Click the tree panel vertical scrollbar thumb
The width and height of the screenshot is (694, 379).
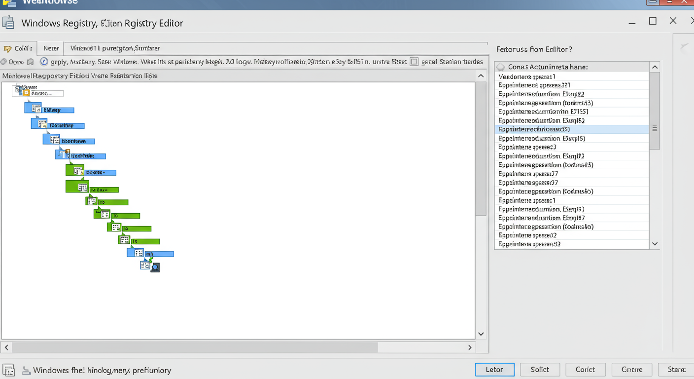[481, 149]
